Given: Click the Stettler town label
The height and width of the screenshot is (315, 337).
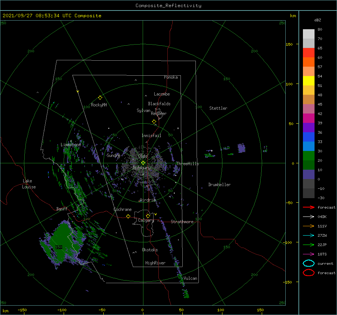Looking at the screenshot, I should [218, 108].
